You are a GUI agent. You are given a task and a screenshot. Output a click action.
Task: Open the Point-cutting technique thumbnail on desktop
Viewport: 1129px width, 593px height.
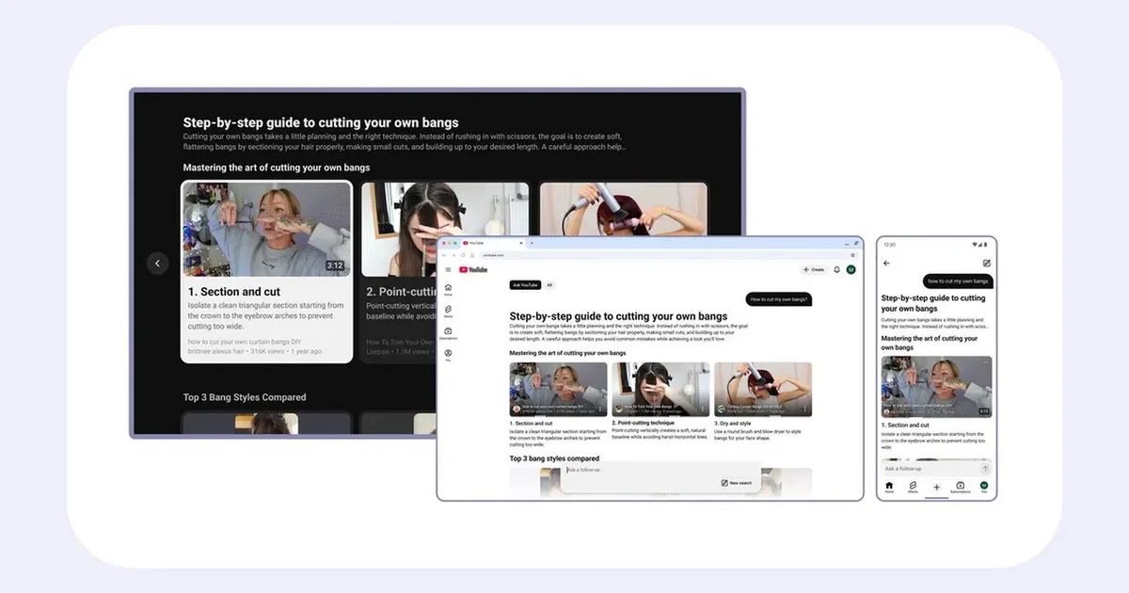pos(660,389)
